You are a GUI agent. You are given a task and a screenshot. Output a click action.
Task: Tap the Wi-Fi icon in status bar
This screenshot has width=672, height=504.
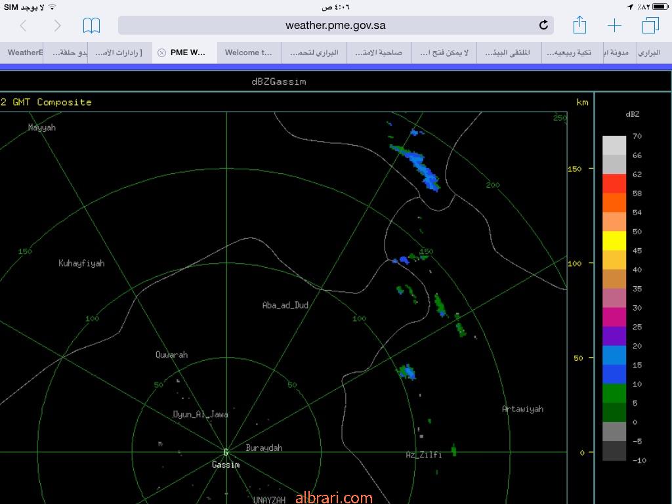[52, 7]
